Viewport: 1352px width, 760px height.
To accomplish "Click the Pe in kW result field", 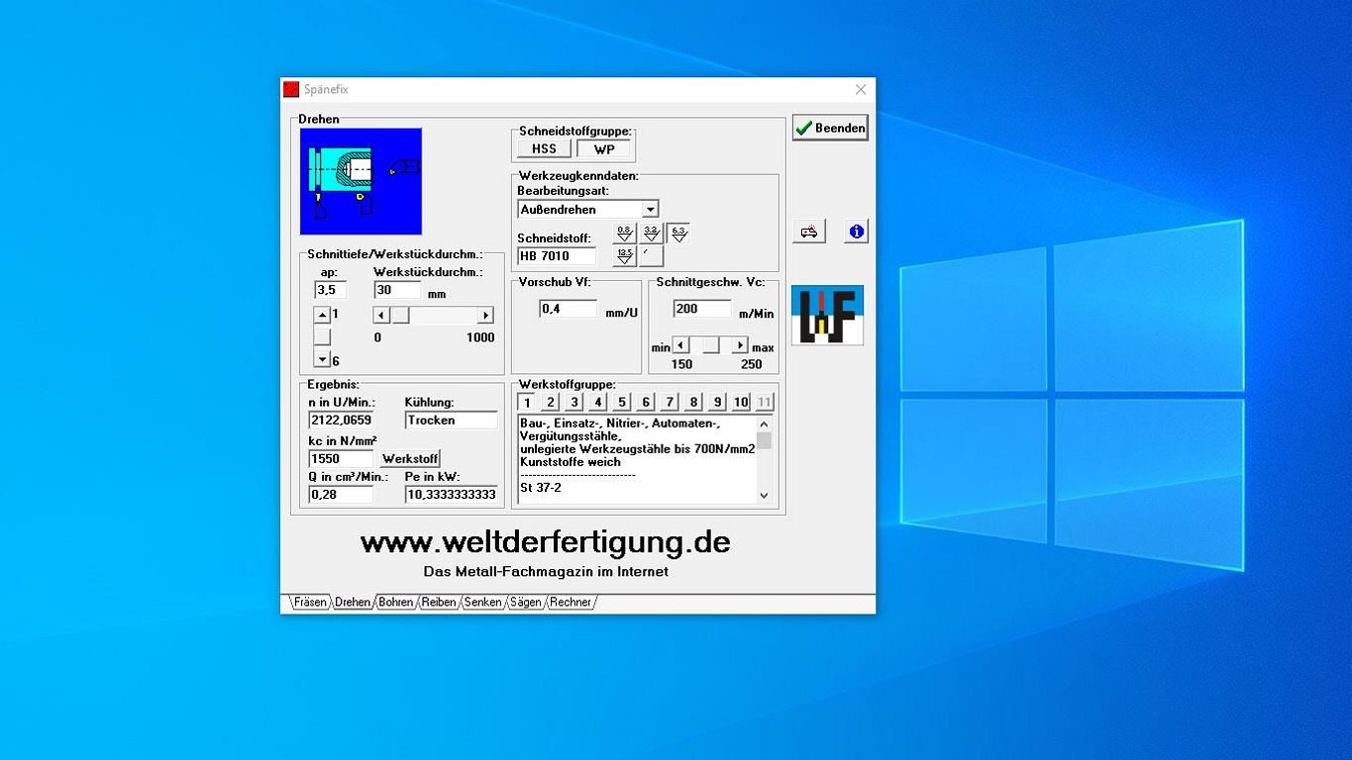I will pos(452,495).
